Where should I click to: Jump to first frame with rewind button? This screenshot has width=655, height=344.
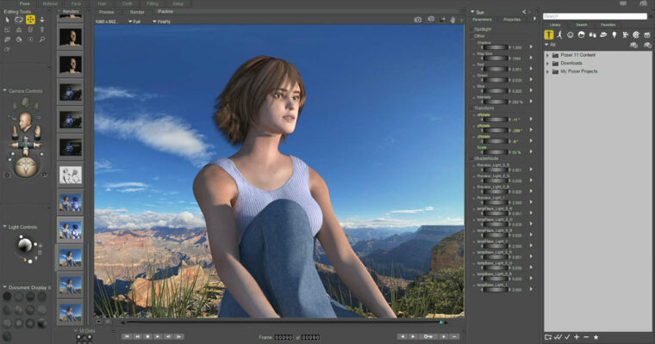pos(127,336)
